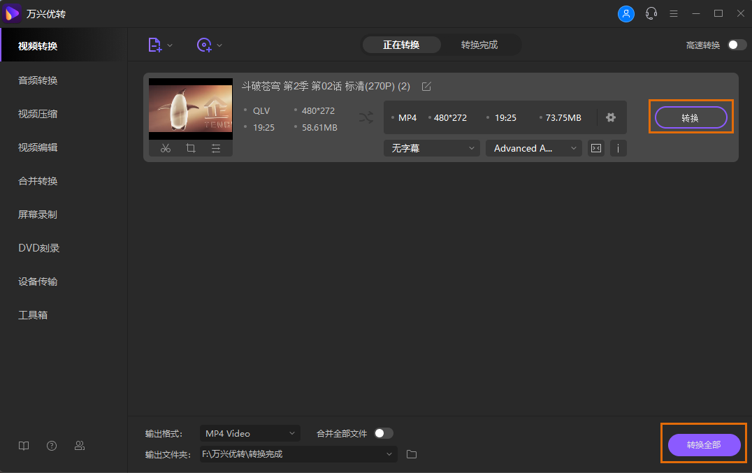Image resolution: width=752 pixels, height=473 pixels.
Task: Open the 输出格式 MP4 Video dropdown
Action: pos(250,433)
